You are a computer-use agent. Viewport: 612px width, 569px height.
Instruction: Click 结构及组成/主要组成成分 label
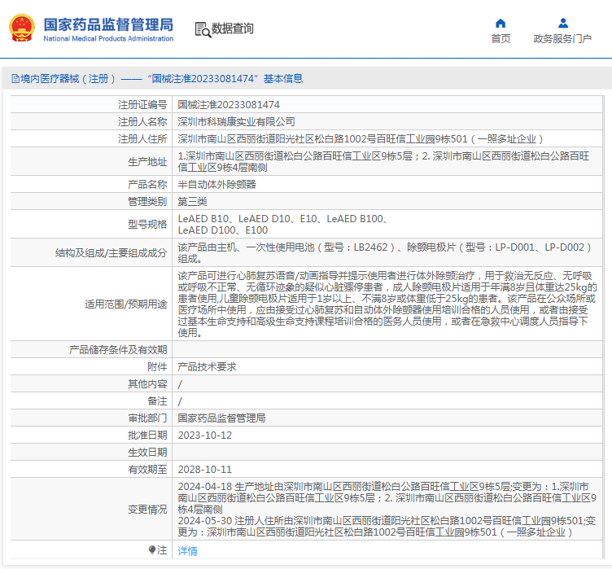click(x=111, y=253)
